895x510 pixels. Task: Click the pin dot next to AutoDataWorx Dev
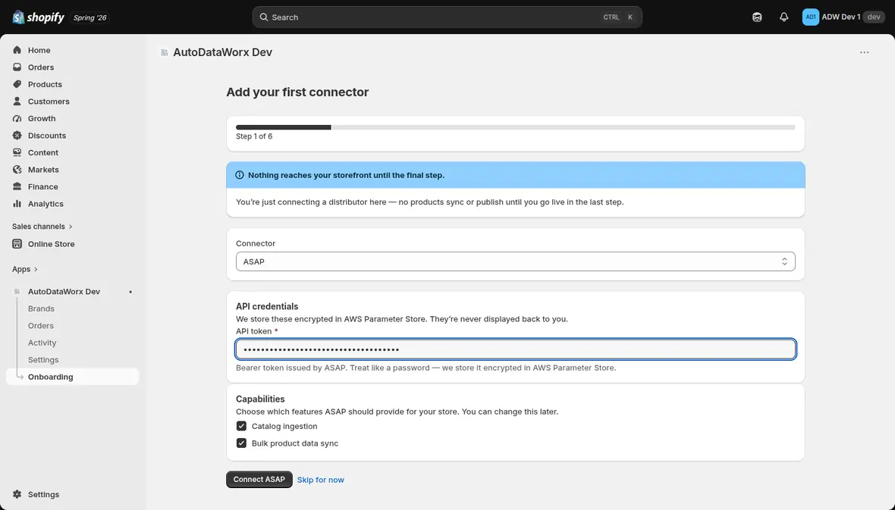tap(130, 292)
